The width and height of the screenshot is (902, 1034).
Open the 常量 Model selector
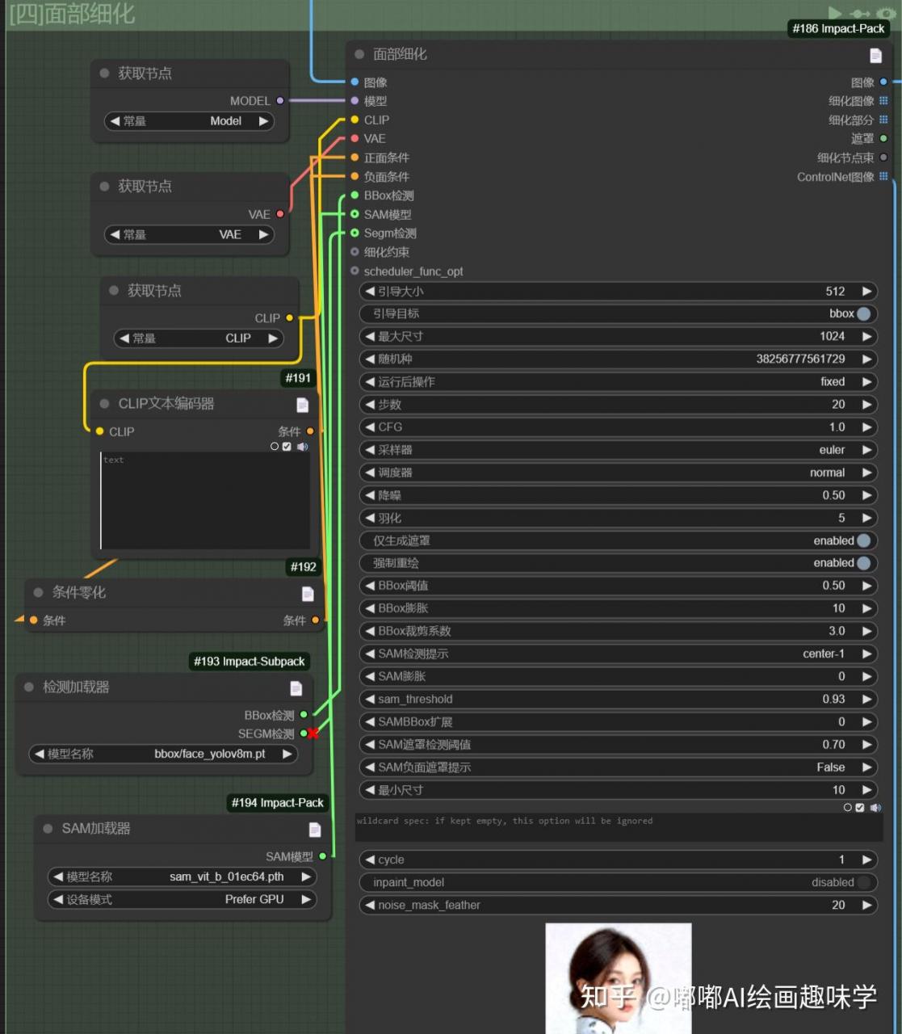click(190, 121)
